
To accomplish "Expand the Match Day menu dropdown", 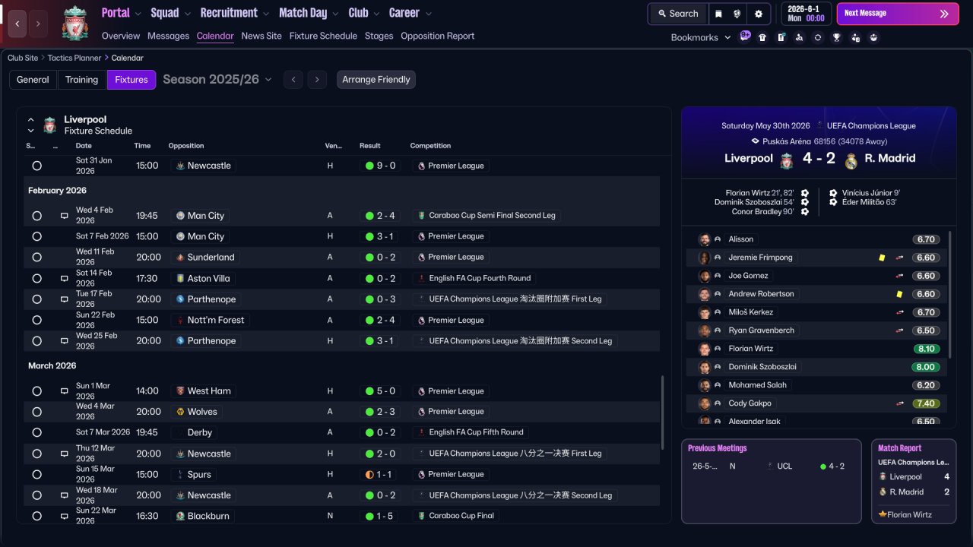I will 334,14.
